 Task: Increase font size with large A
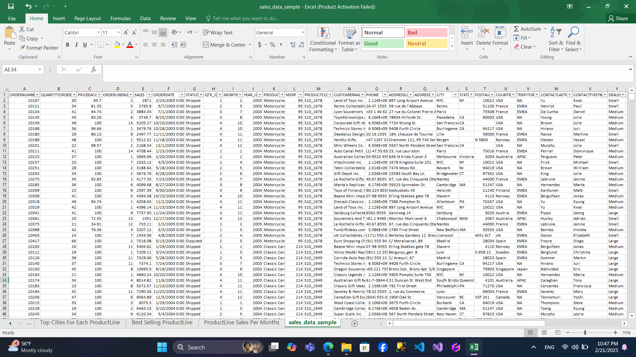click(126, 32)
